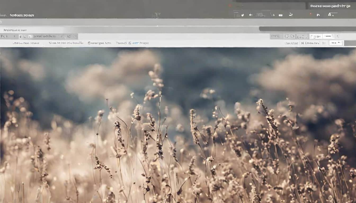
Task: Open the white dropdown box in bottom-right options row
Action: [336, 43]
